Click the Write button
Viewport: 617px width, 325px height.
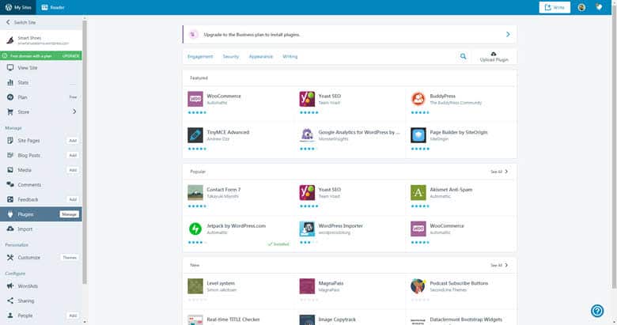(555, 7)
